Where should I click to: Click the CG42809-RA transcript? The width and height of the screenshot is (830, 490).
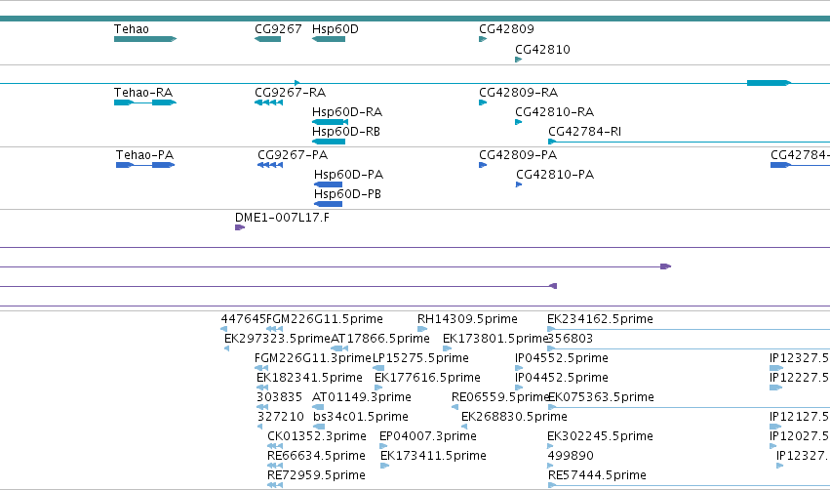pos(482,102)
